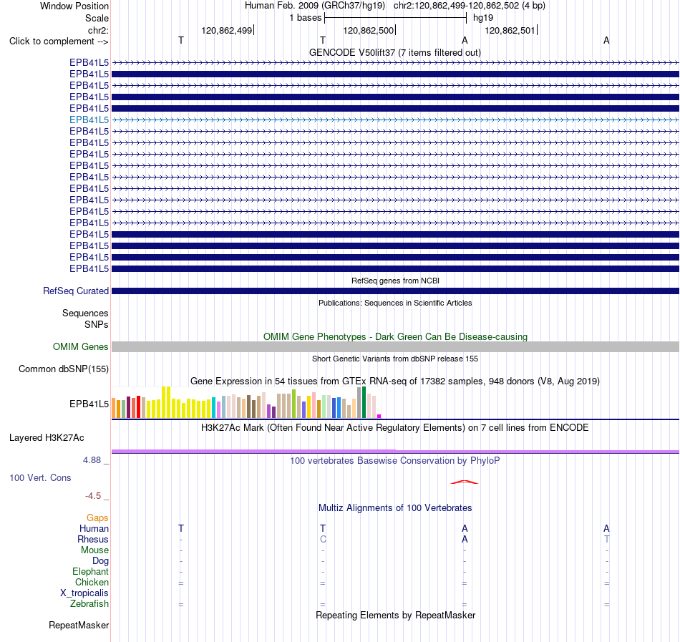Open Short Genetic Variants from dbSNP release 155 title
680x642 pixels.
(x=395, y=359)
